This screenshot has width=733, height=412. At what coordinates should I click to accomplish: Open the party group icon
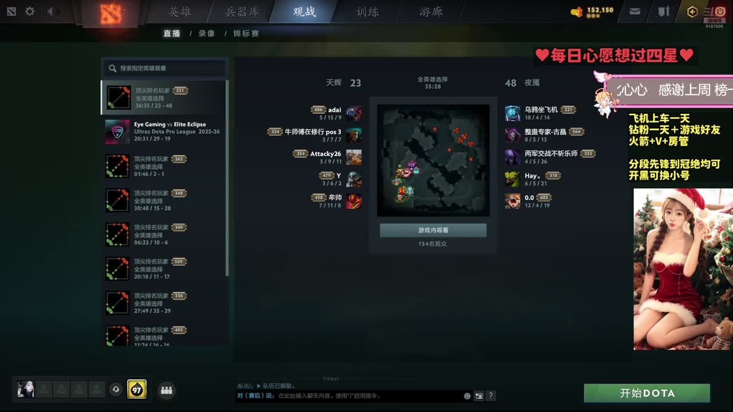click(x=167, y=390)
